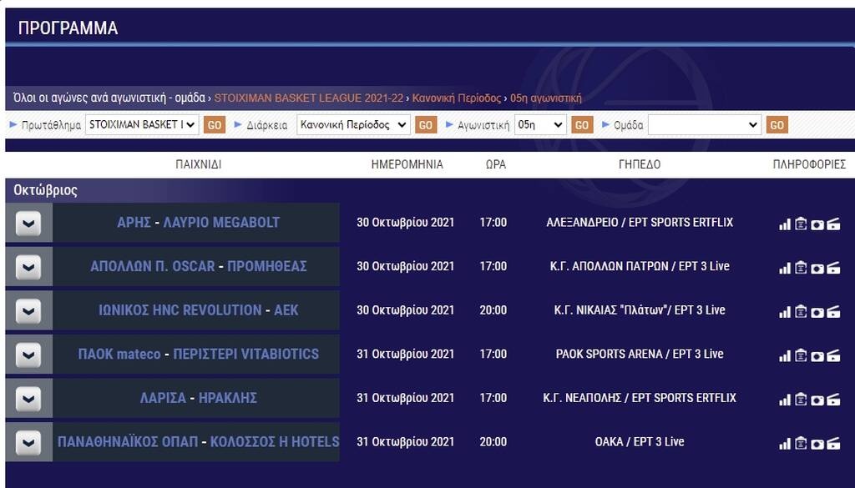Open stats bars icon for ΙΩΝΙΚΟΣ - ΑΕΚ game
855x488 pixels.
click(x=785, y=313)
